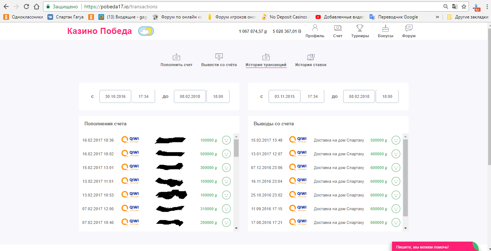Click smiley status for 16.02.2017 18:36 deposit
The height and width of the screenshot is (251, 491).
(x=226, y=140)
